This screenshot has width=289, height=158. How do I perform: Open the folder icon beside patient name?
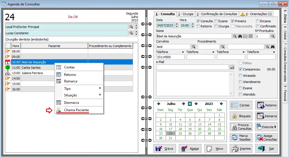pyautogui.click(x=245, y=36)
